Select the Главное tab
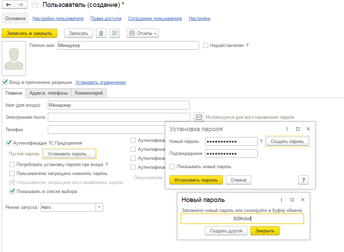344x252 pixels. click(x=14, y=93)
